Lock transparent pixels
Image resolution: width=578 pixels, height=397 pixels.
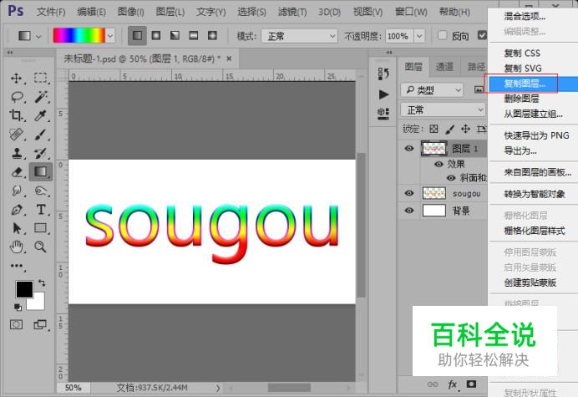click(x=433, y=129)
